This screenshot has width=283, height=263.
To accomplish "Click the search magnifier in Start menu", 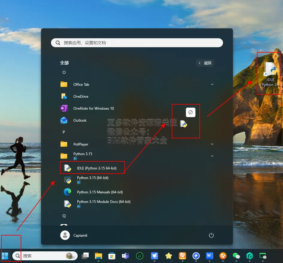I will pyautogui.click(x=58, y=43).
